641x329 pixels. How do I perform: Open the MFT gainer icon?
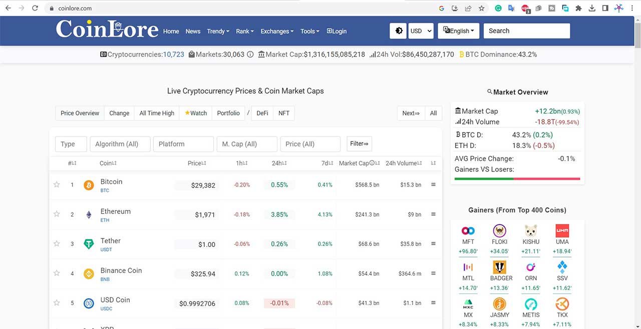coord(468,230)
